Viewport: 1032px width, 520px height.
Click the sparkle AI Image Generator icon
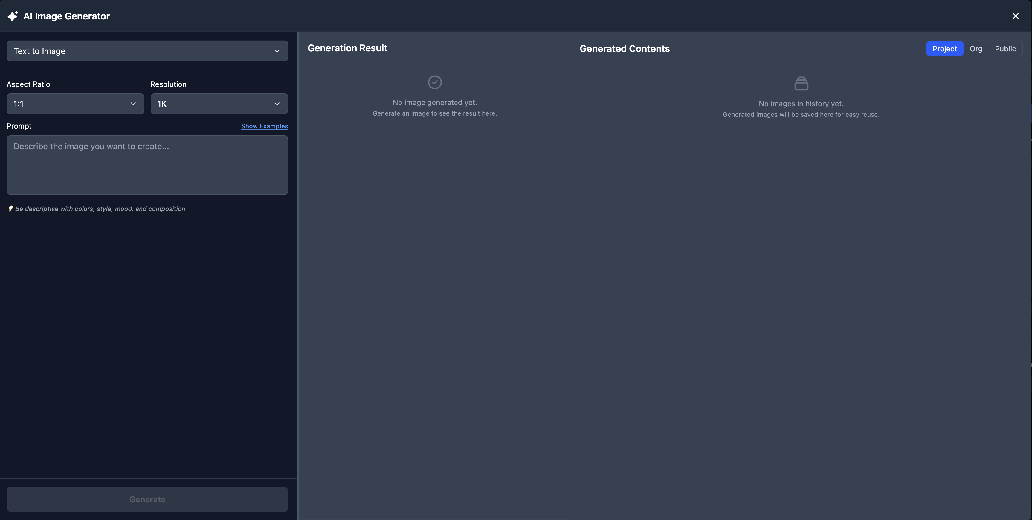pos(13,16)
